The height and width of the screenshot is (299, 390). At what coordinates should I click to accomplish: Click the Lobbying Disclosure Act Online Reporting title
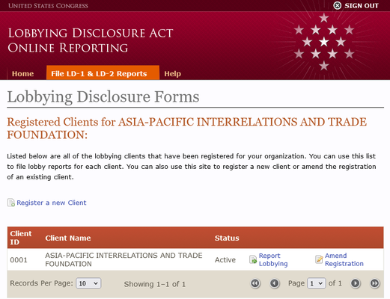91,40
